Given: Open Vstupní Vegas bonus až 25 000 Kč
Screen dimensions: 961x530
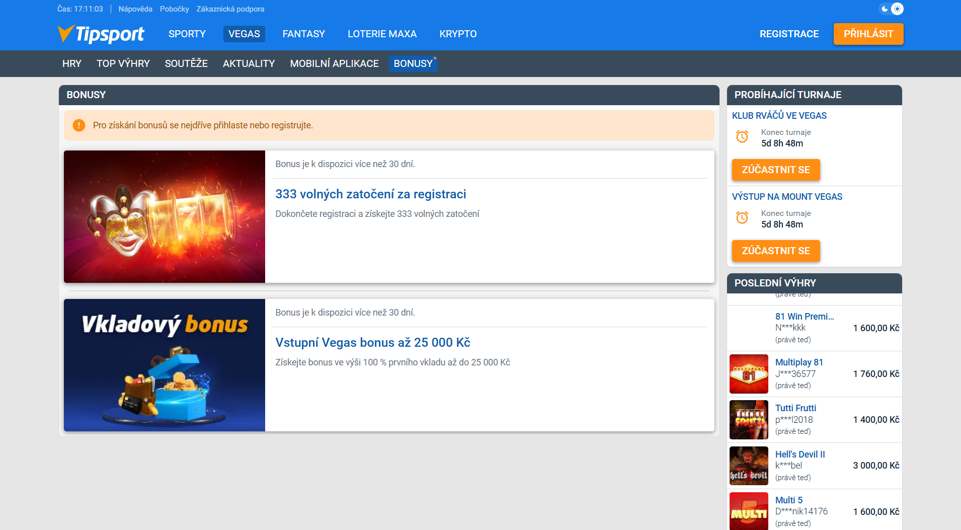Looking at the screenshot, I should (x=373, y=342).
